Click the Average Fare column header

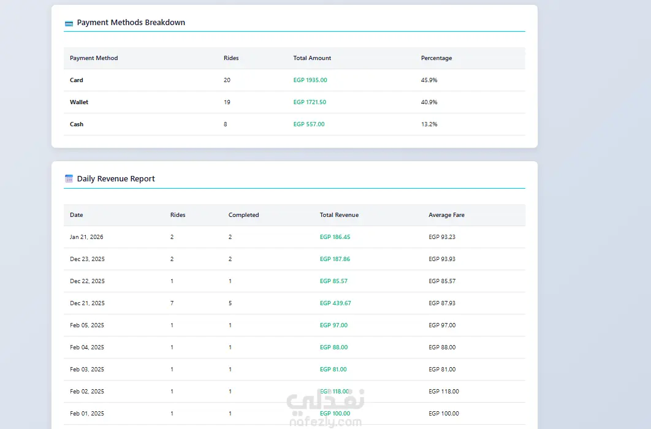click(446, 215)
